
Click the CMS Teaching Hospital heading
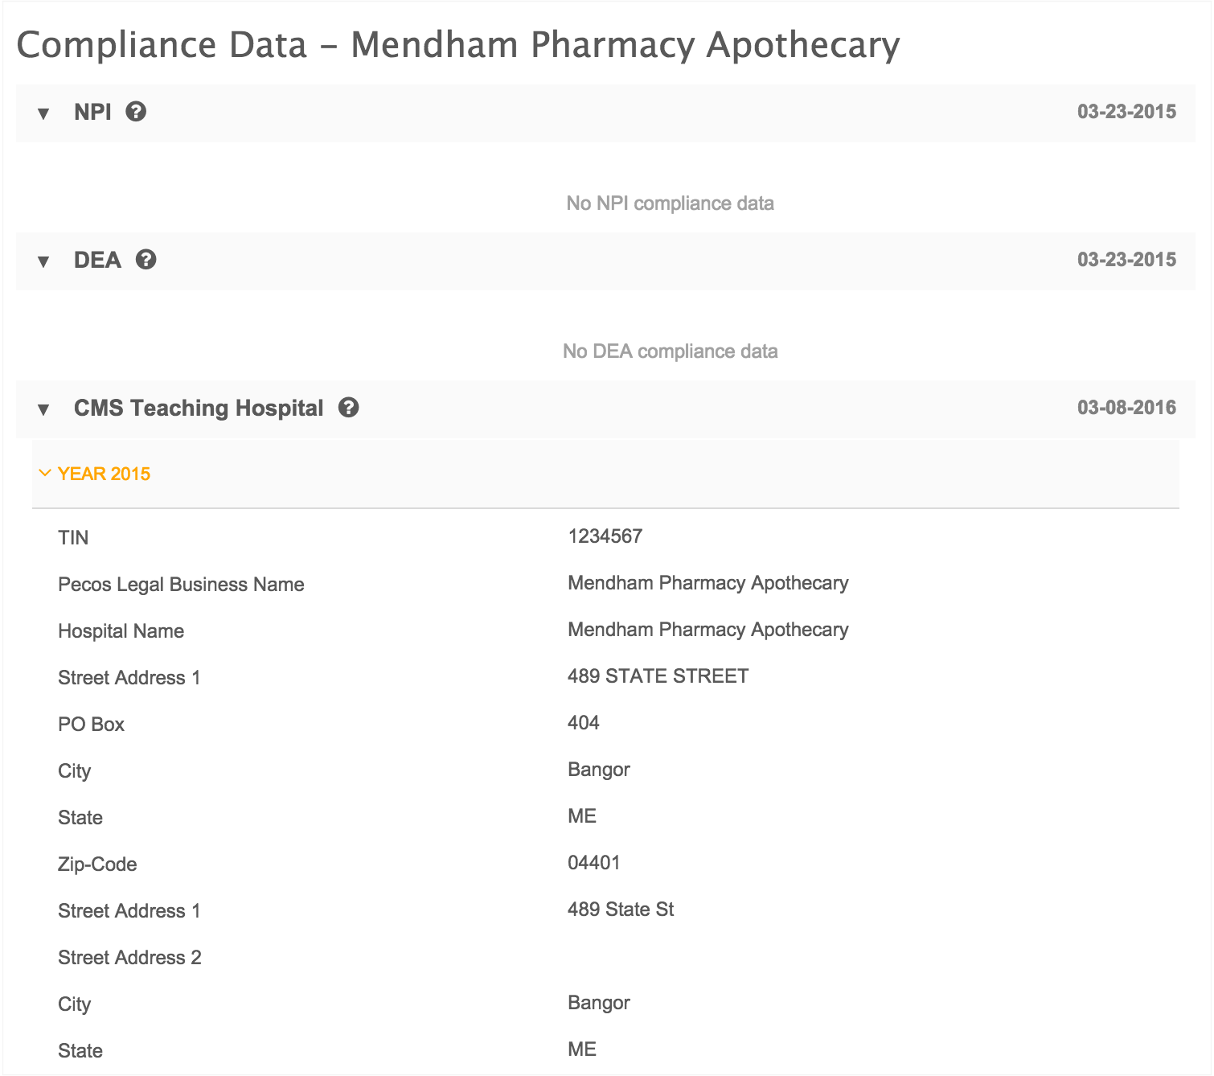pos(199,408)
